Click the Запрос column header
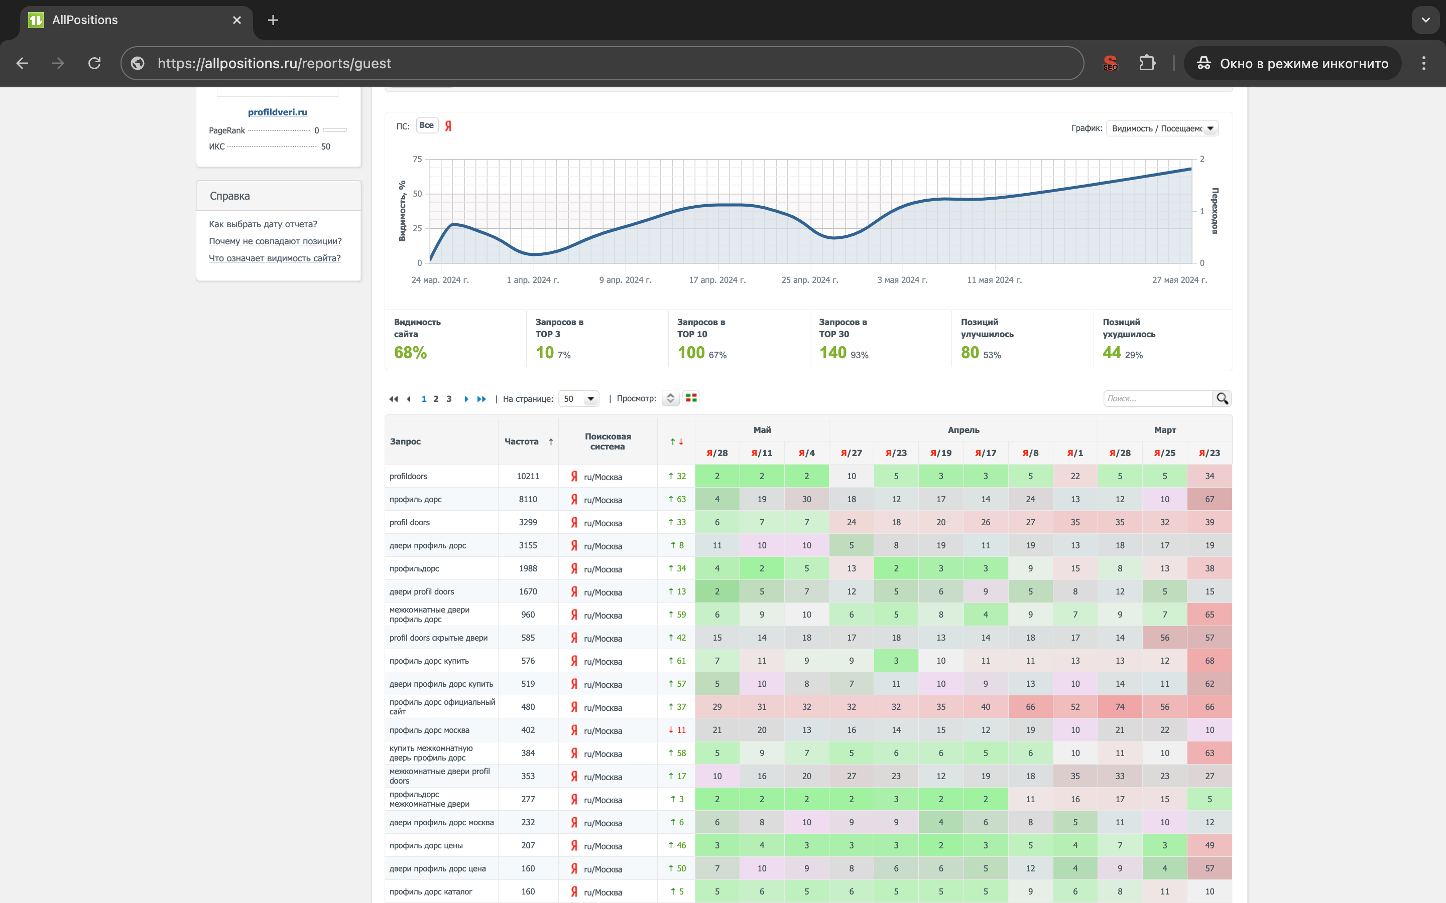Screen dimensions: 1446x903 tap(405, 442)
